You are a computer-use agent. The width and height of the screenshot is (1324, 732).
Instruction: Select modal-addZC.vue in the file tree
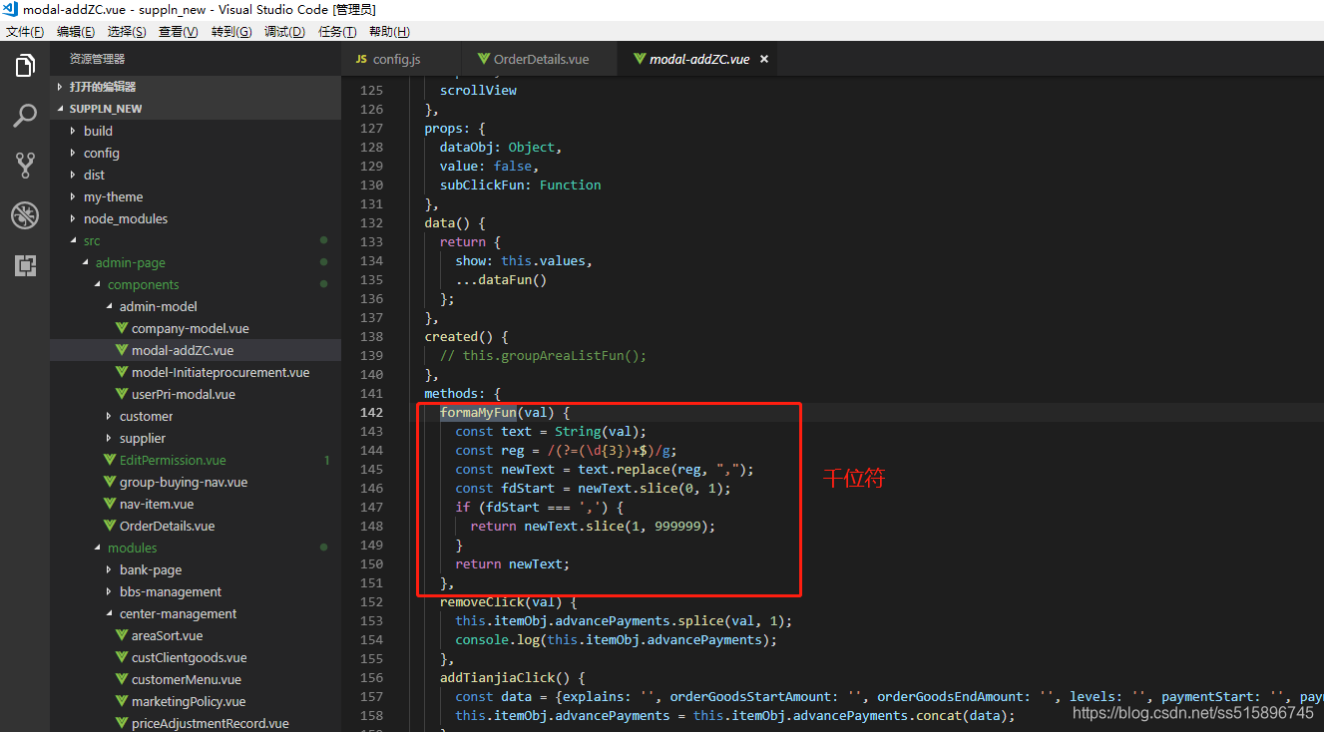click(x=196, y=350)
